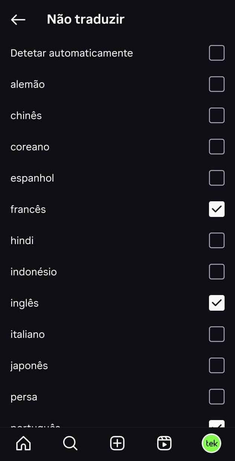Tap the indonésio language label
The height and width of the screenshot is (461, 235).
33,272
